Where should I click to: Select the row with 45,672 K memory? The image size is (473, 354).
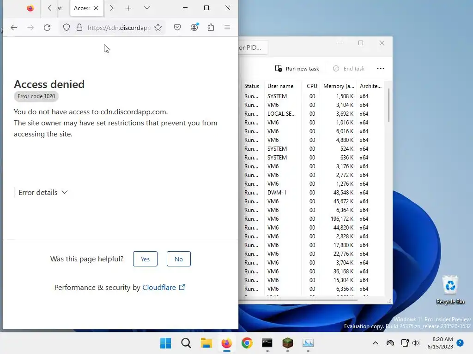pyautogui.click(x=313, y=201)
